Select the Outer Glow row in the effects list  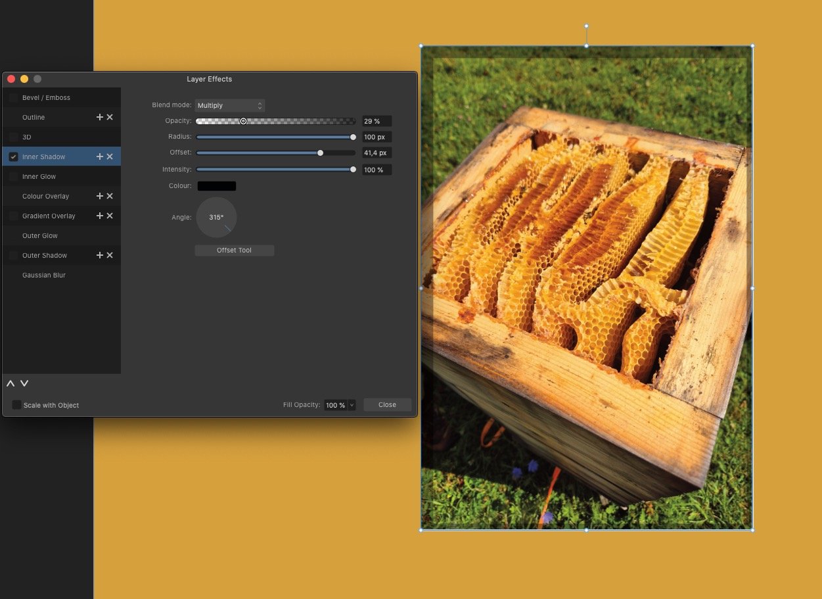(62, 235)
